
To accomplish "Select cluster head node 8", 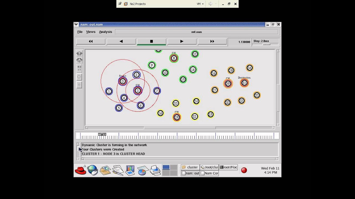I will (174, 58).
